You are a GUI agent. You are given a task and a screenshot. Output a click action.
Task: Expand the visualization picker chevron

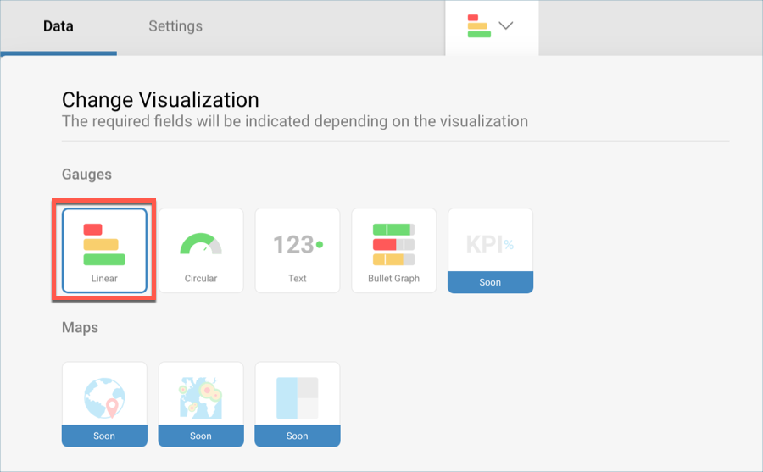(x=506, y=26)
